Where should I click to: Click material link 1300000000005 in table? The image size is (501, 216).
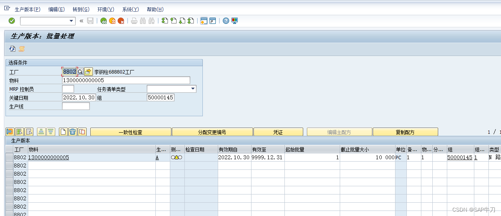[49, 157]
